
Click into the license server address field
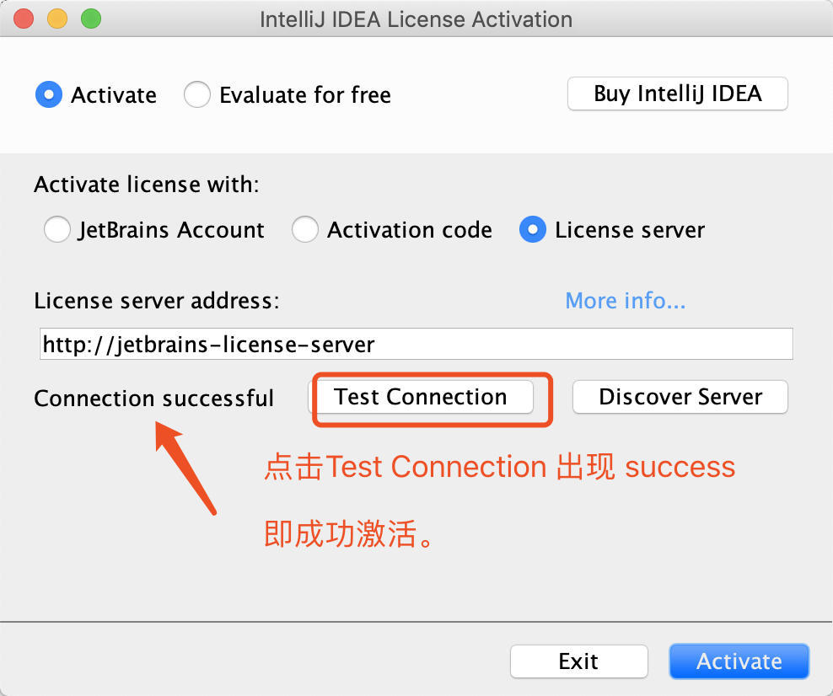pyautogui.click(x=416, y=344)
